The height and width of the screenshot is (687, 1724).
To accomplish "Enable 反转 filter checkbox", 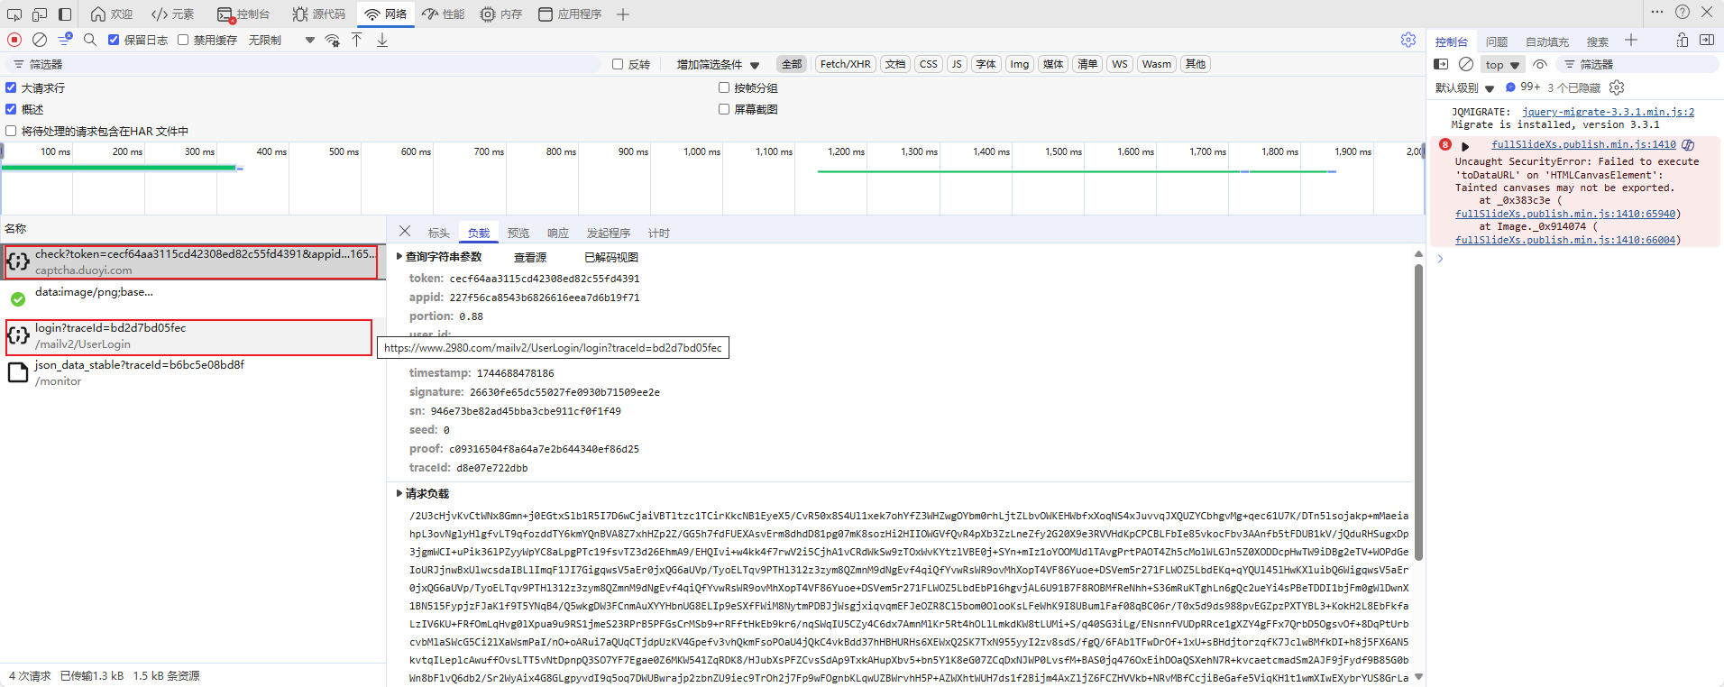I will [618, 64].
